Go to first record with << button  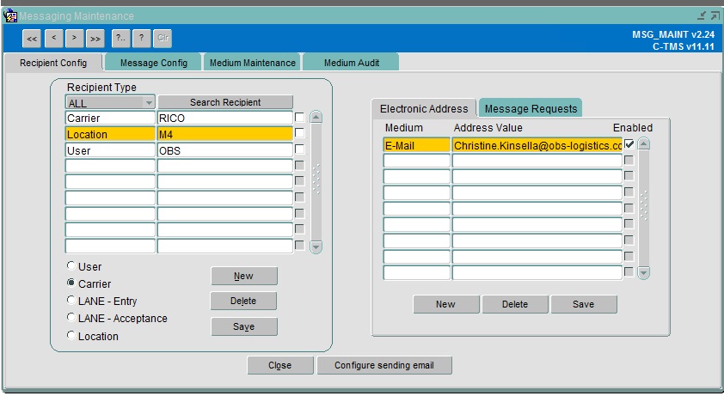coord(32,39)
